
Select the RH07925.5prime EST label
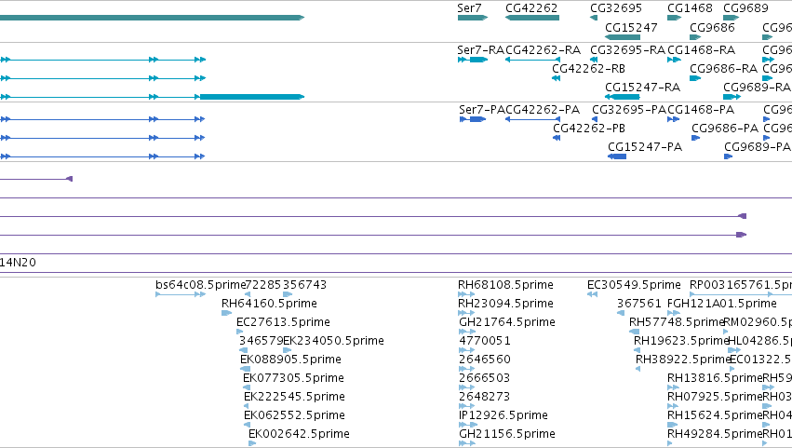[x=715, y=397]
